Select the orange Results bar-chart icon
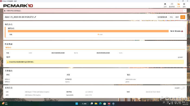The height and width of the screenshot is (106, 190). (x=179, y=5)
